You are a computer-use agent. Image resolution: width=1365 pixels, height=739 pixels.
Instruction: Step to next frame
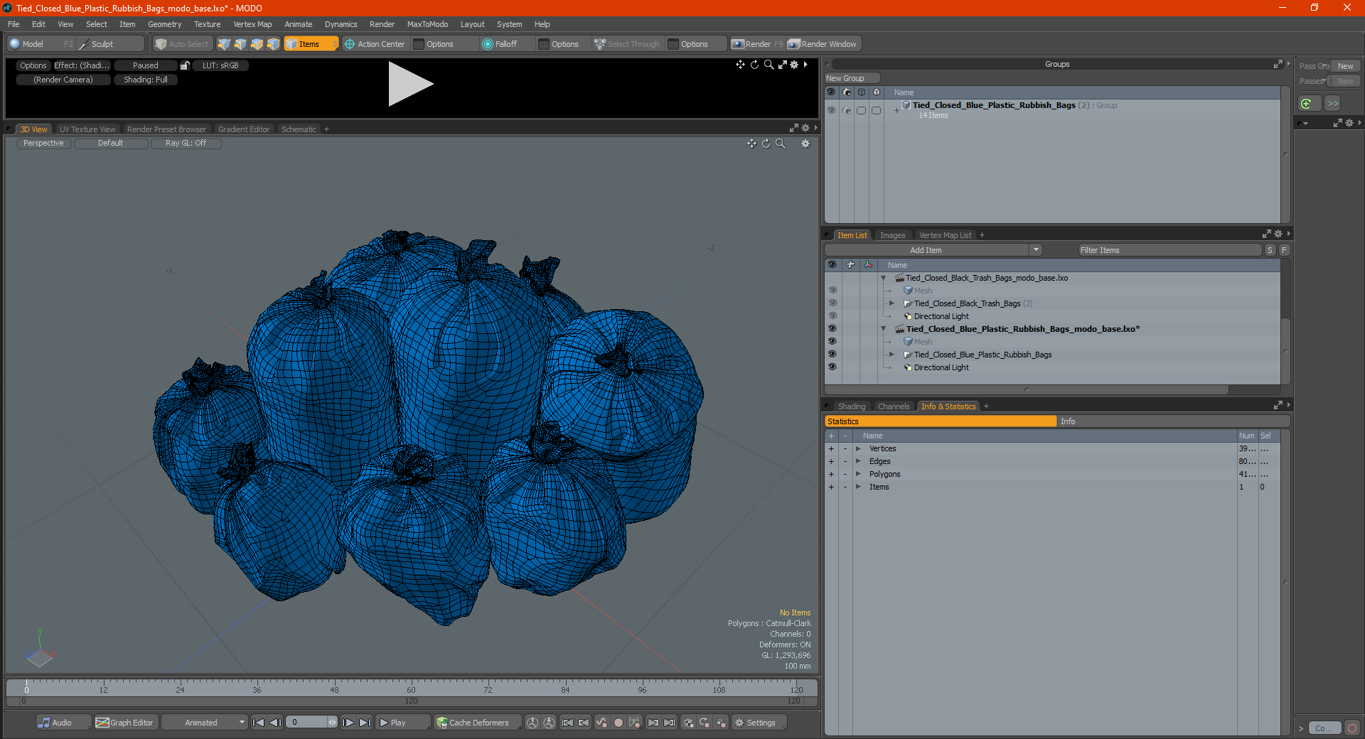coord(348,723)
